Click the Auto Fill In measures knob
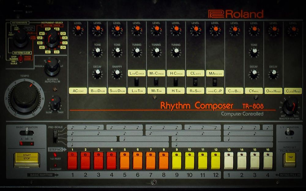The height and width of the screenshot is (191, 306). click(52, 66)
